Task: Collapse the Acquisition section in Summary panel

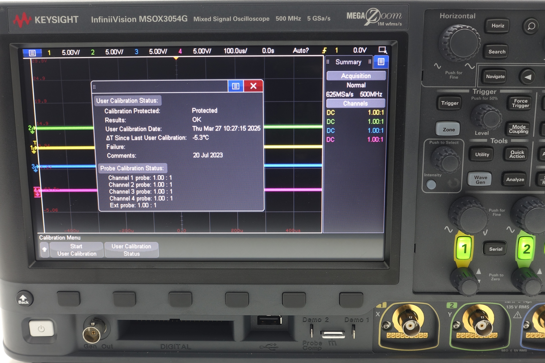Action: (356, 76)
